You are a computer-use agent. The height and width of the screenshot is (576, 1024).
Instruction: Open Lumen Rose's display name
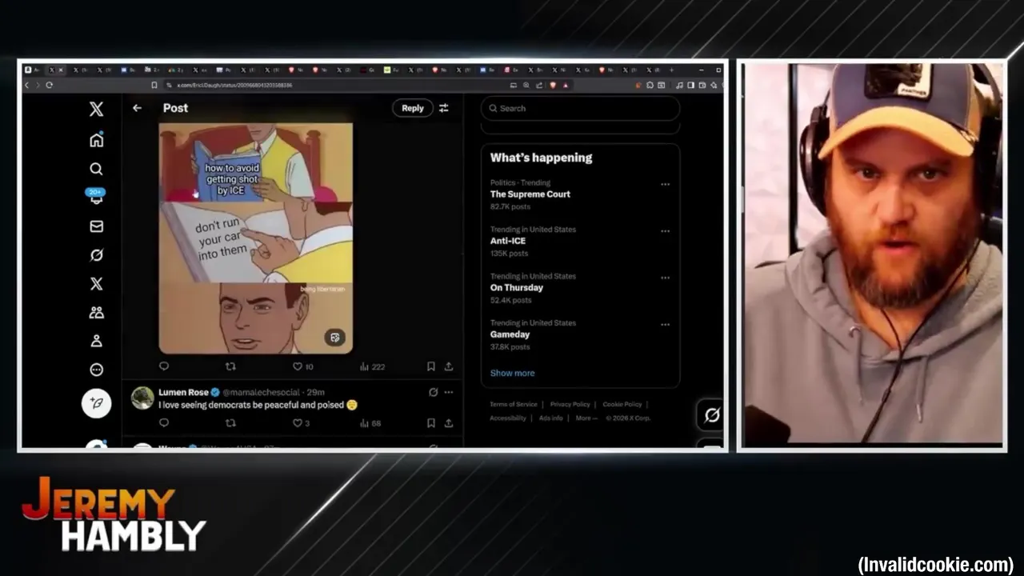click(x=183, y=392)
